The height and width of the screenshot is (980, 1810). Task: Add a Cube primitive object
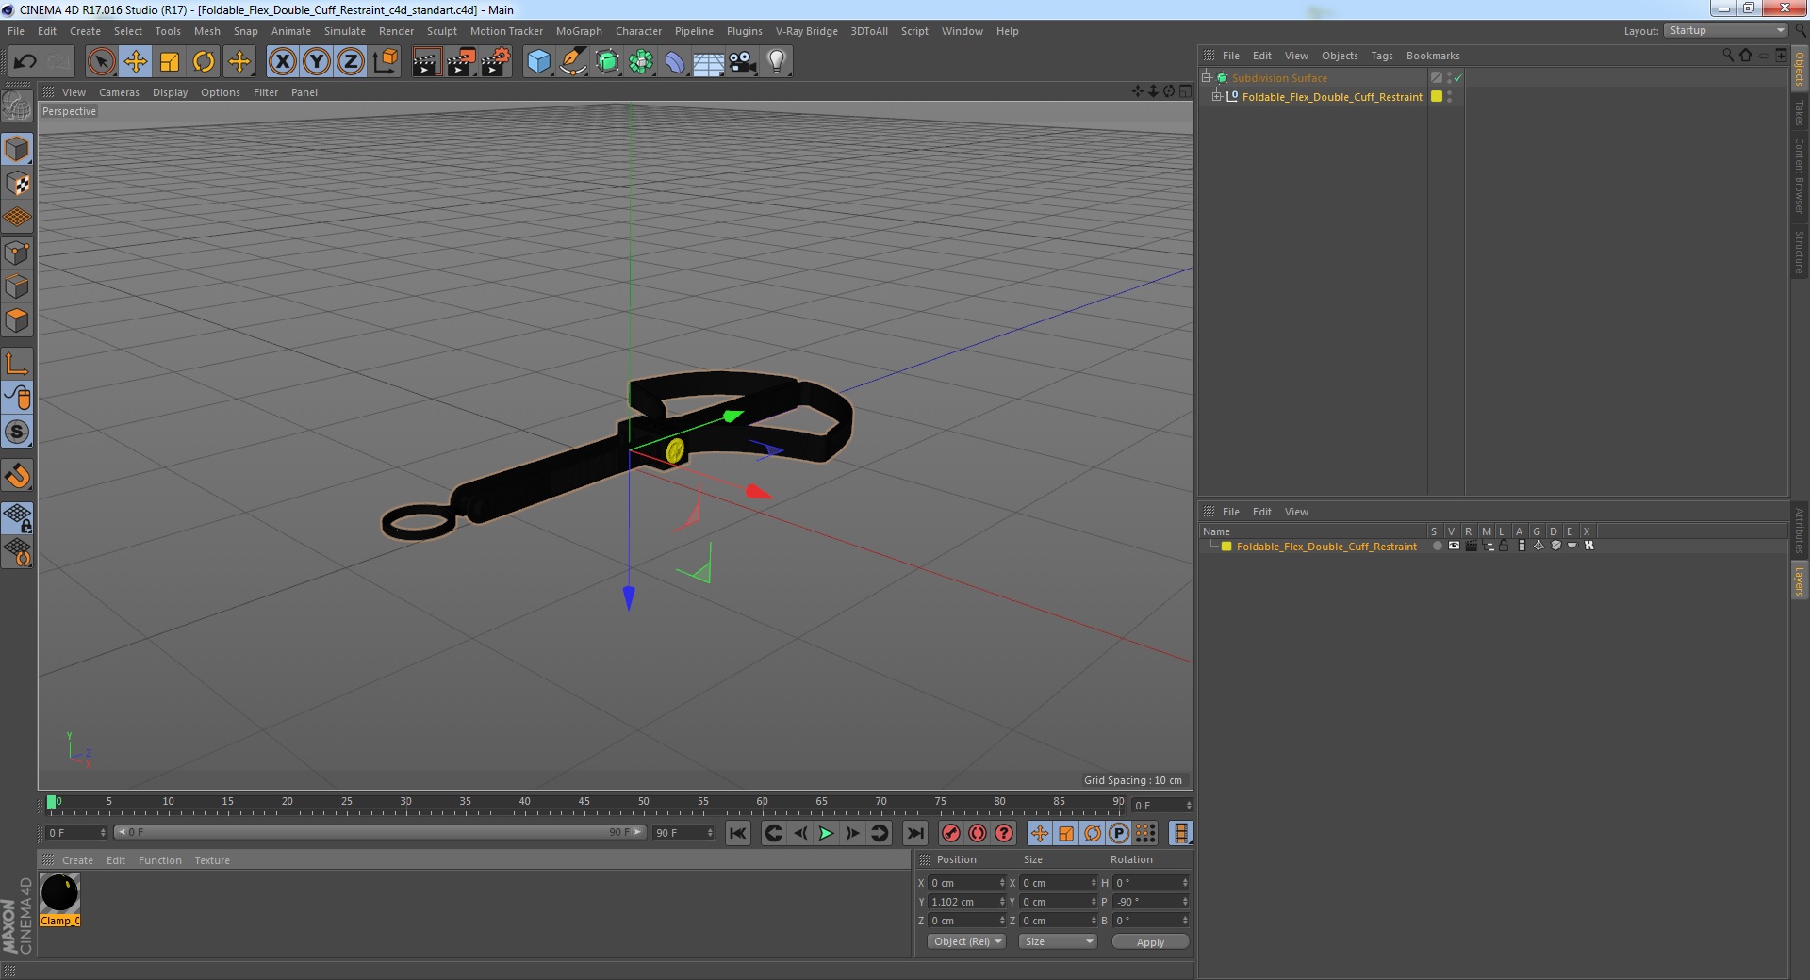coord(538,62)
